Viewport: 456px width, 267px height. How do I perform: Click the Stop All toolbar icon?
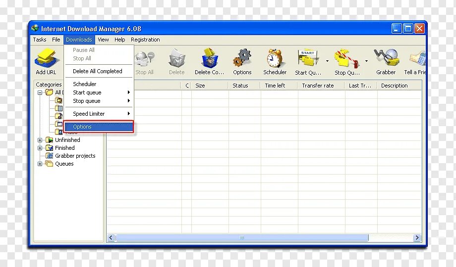[x=145, y=59]
